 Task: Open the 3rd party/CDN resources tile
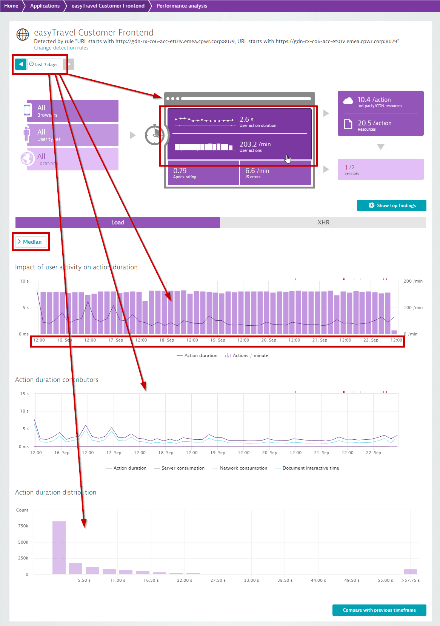(380, 102)
